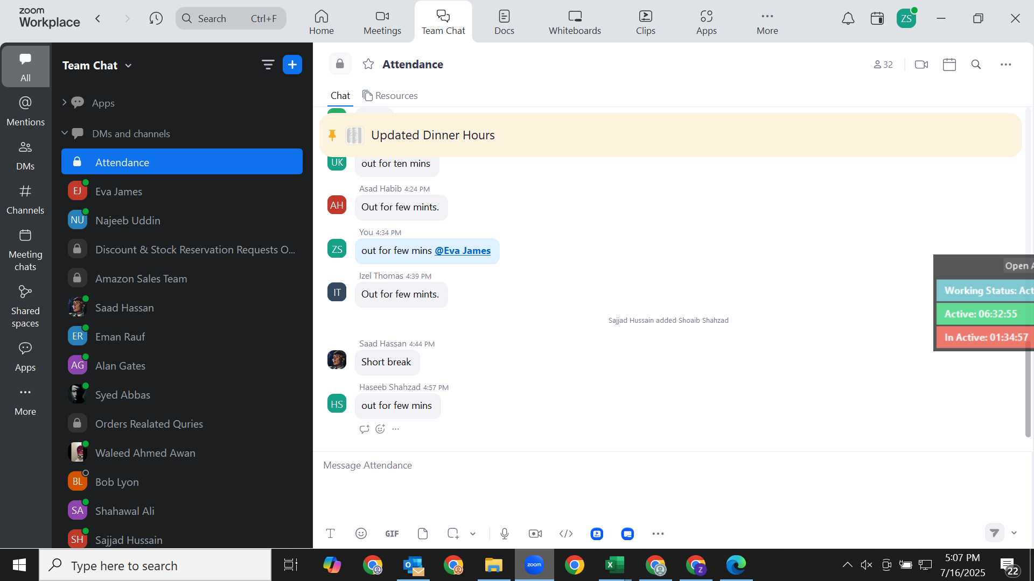Viewport: 1034px width, 581px height.
Task: Open More in top navigation
Action: pos(767,22)
